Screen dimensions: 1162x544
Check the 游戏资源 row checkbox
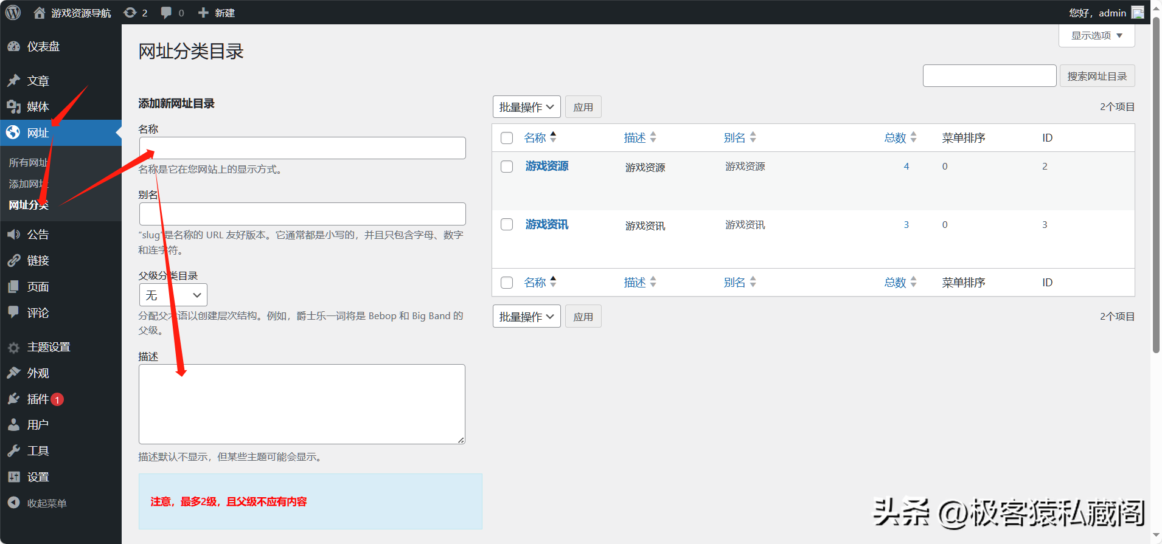point(507,167)
